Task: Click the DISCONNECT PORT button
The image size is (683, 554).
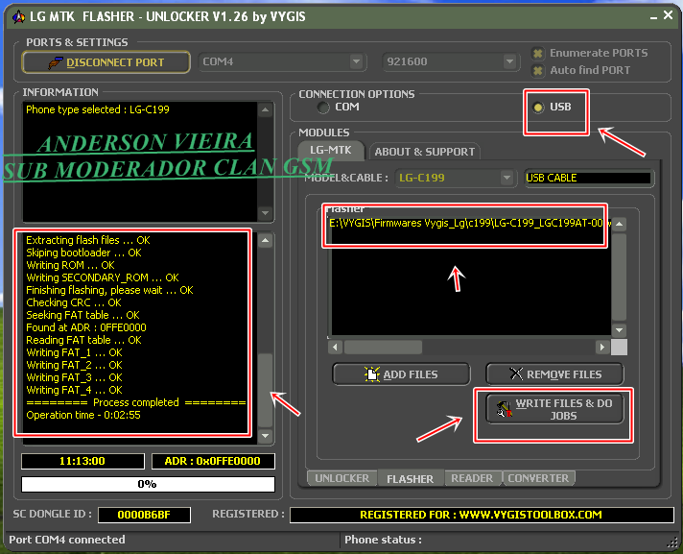Action: click(106, 62)
